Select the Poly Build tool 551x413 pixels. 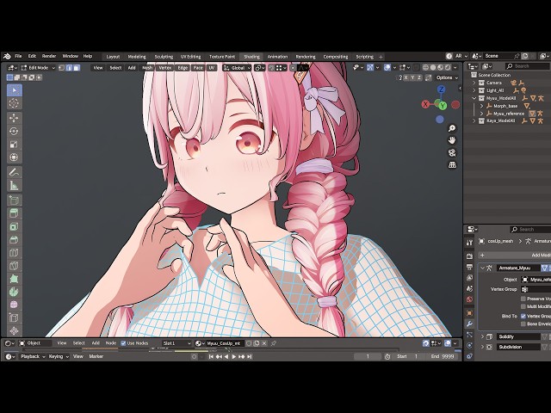click(x=15, y=279)
